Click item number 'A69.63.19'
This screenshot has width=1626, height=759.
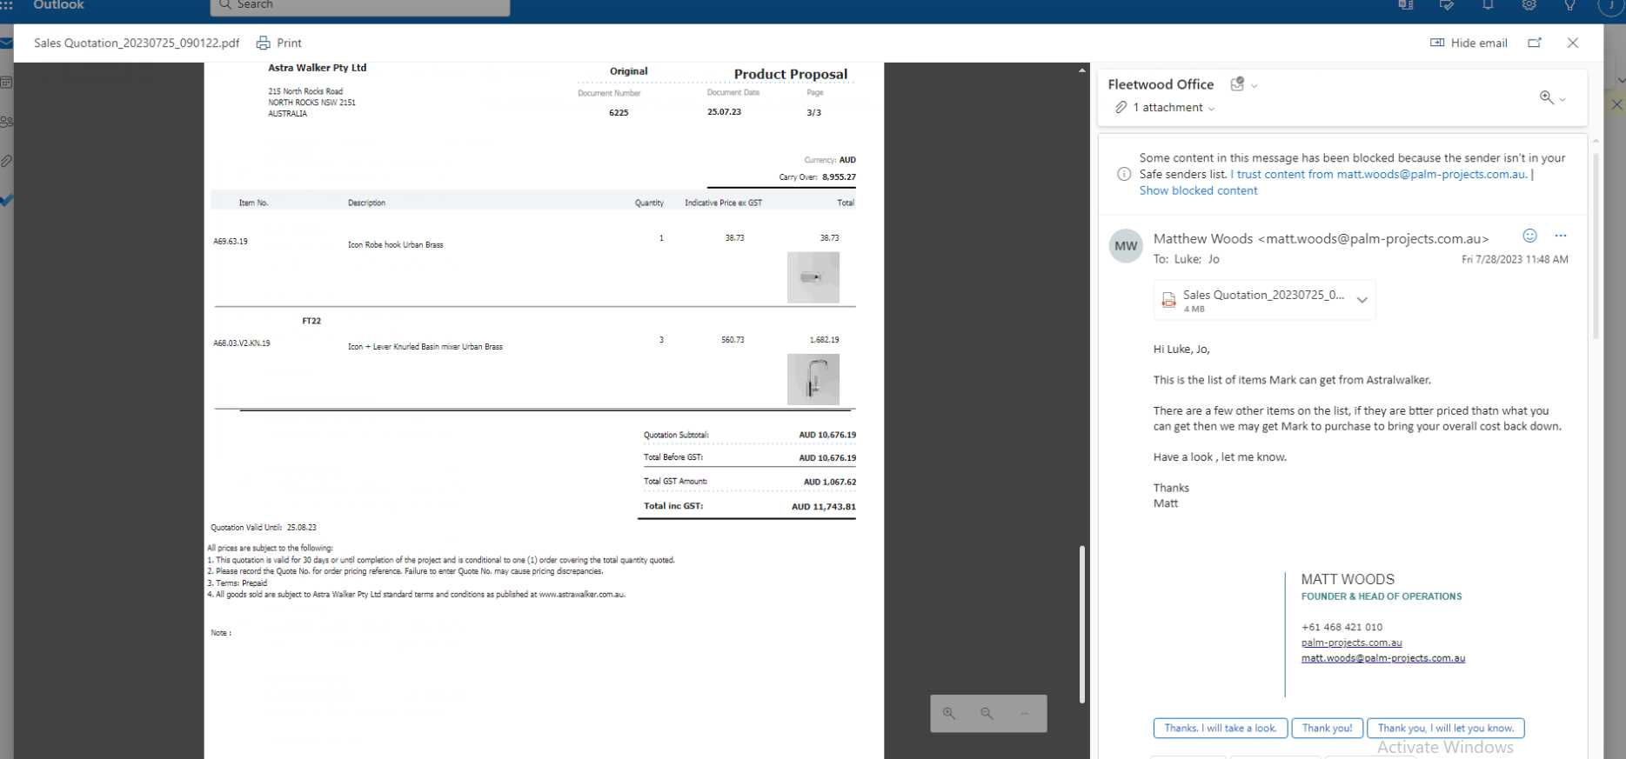pyautogui.click(x=231, y=242)
